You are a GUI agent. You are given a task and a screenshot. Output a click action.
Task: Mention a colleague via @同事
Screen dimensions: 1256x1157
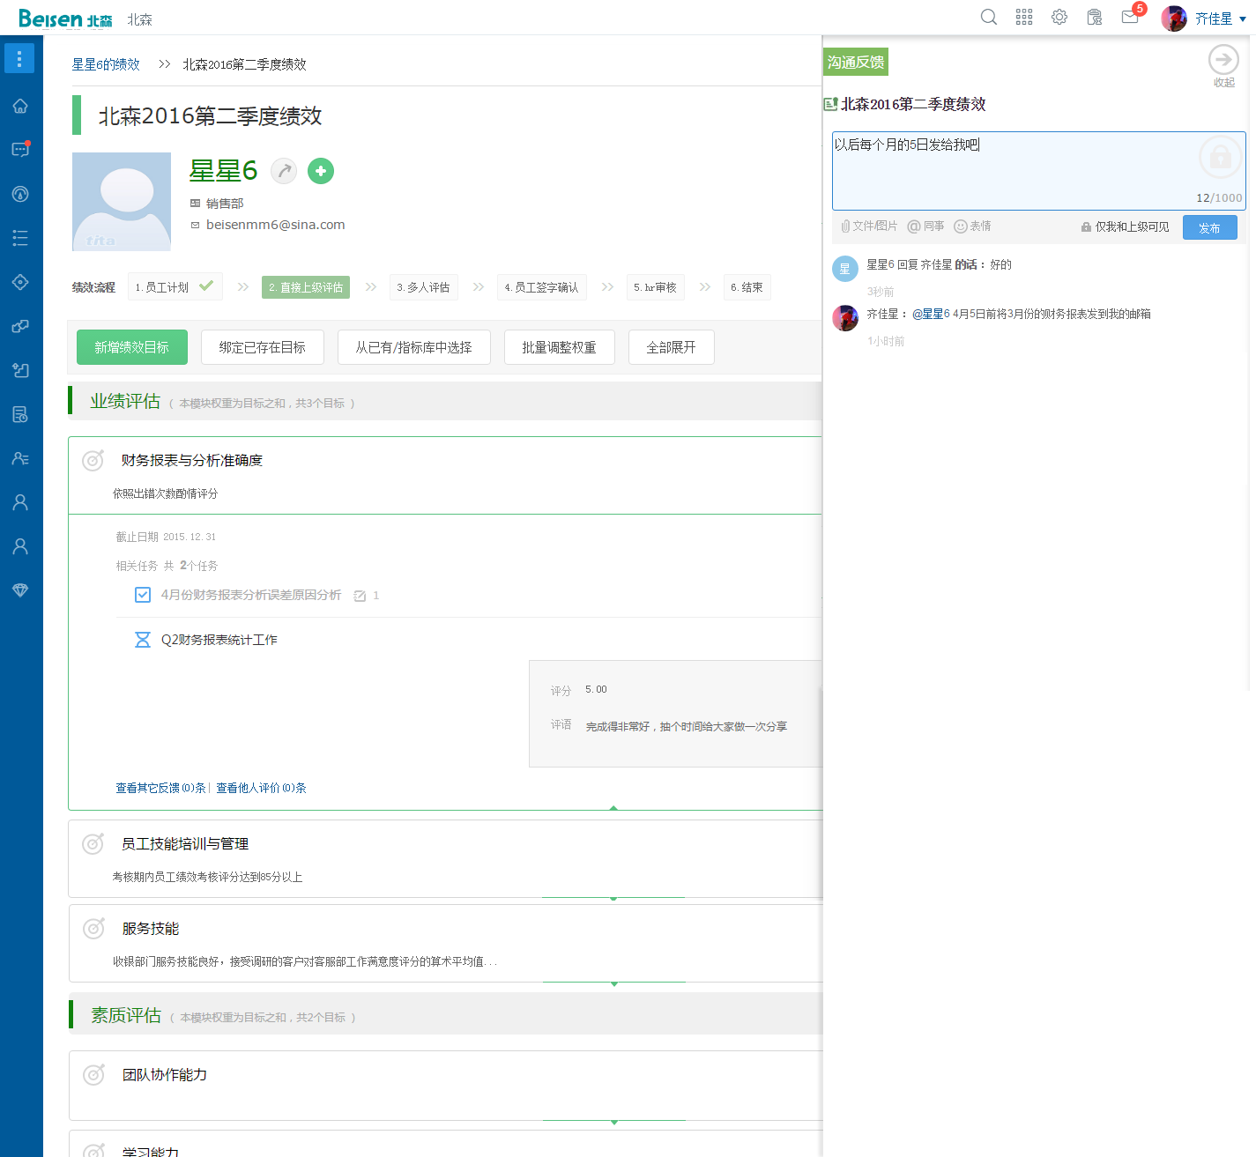tap(925, 226)
